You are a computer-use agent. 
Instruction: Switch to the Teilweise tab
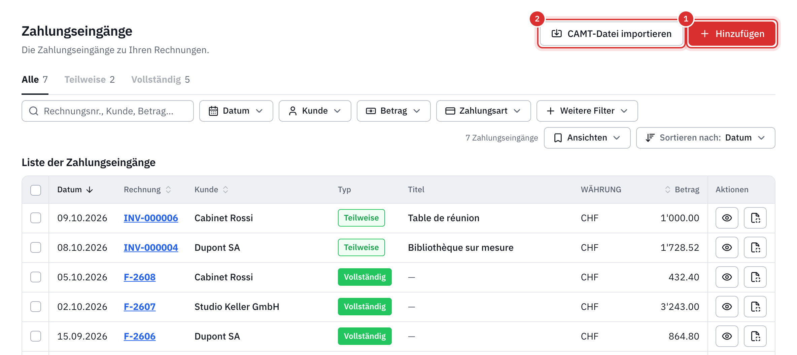coord(90,80)
